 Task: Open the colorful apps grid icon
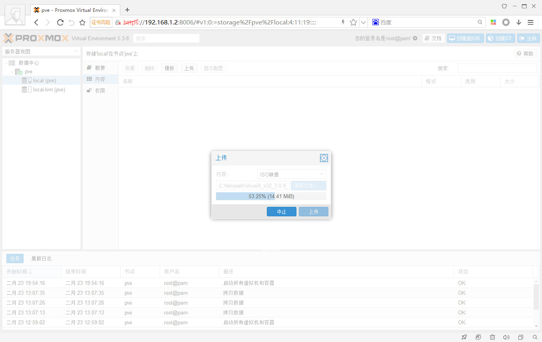tap(494, 22)
